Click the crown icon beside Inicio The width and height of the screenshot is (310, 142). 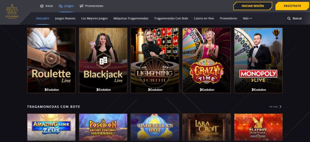[x=42, y=6]
